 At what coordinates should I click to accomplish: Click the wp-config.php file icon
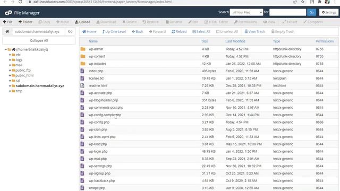tap(82, 122)
